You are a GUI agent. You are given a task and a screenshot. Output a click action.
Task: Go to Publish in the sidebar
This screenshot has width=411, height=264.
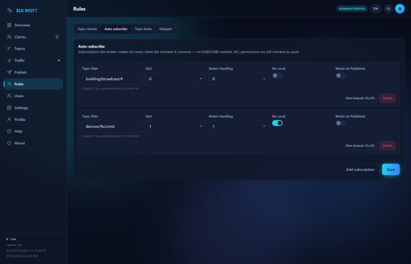point(33,72)
